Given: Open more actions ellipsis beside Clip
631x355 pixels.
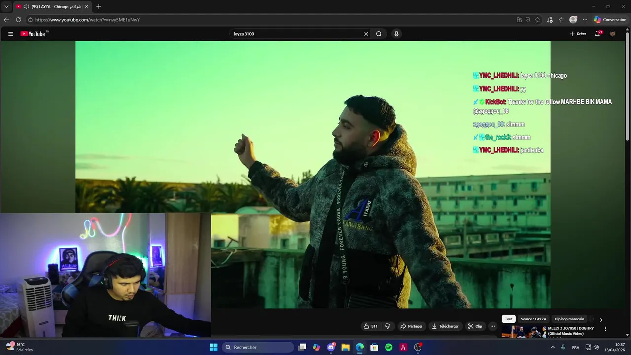Looking at the screenshot, I should click(492, 326).
